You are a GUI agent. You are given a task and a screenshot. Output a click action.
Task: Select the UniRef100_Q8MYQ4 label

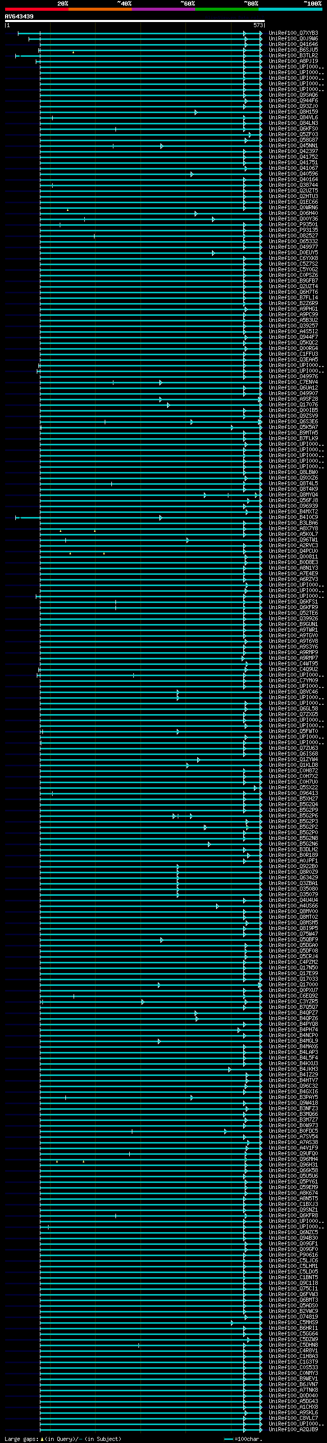click(293, 494)
